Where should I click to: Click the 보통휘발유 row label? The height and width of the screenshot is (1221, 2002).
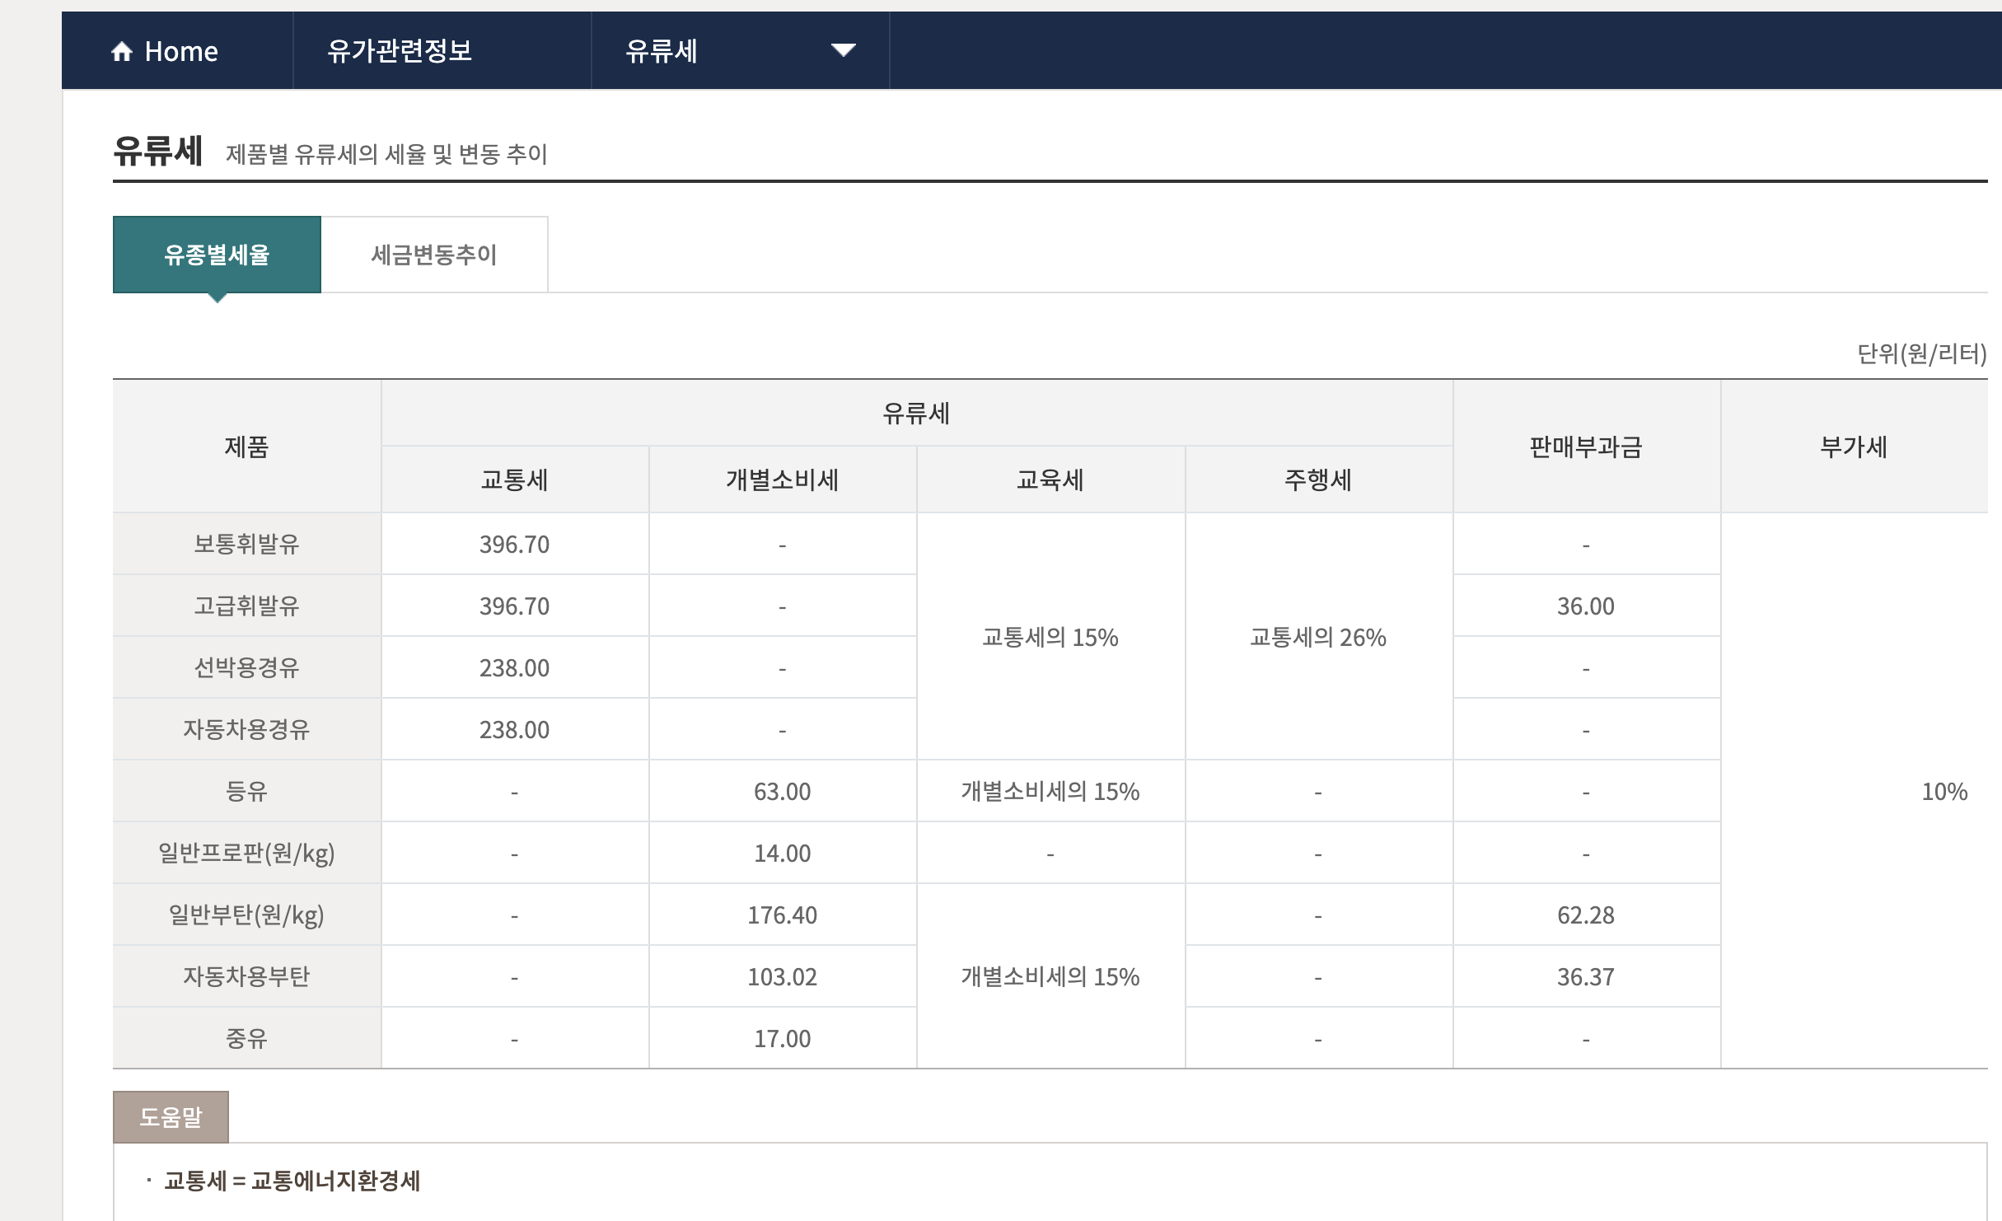click(246, 544)
